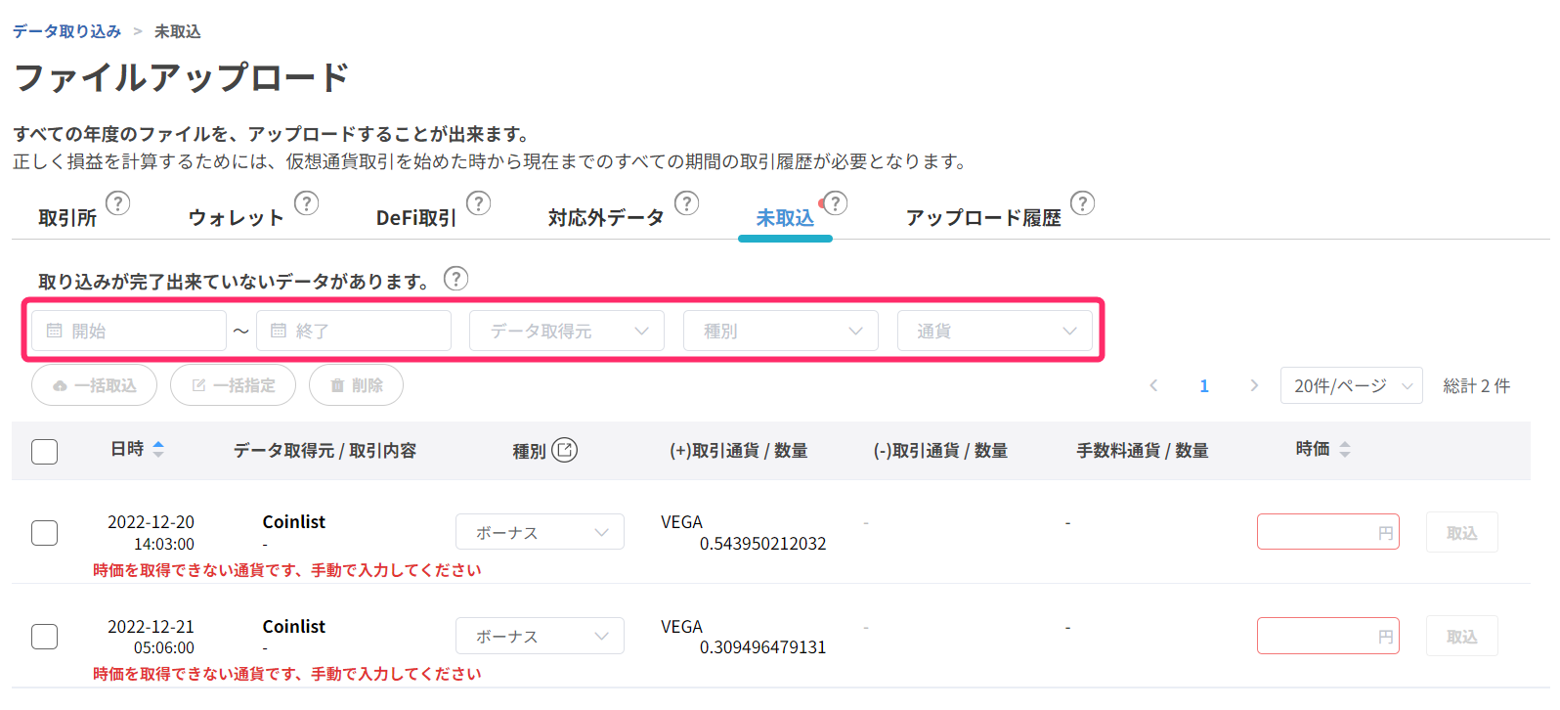
Task: Sort by 時価 column arrows
Action: [x=1345, y=449]
